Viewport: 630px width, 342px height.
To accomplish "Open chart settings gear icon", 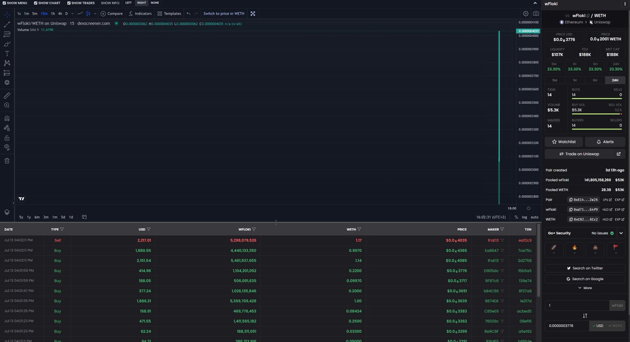I will (526, 14).
